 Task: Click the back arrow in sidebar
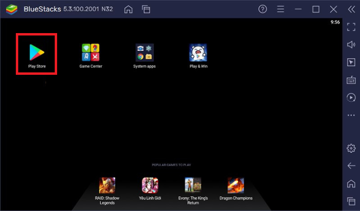point(351,165)
